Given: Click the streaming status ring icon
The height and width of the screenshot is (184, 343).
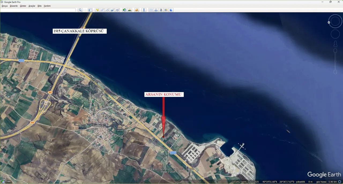Looking at the screenshot, I should tap(340, 182).
